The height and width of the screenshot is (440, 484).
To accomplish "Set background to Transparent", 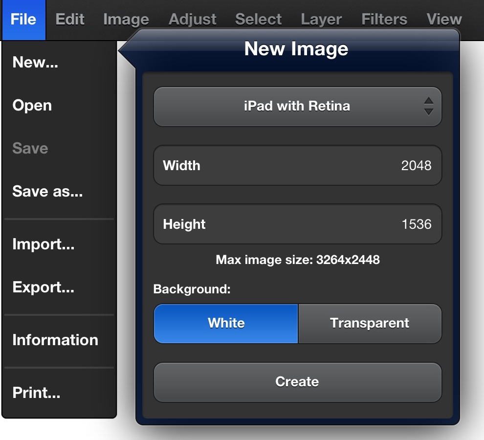I will (370, 323).
